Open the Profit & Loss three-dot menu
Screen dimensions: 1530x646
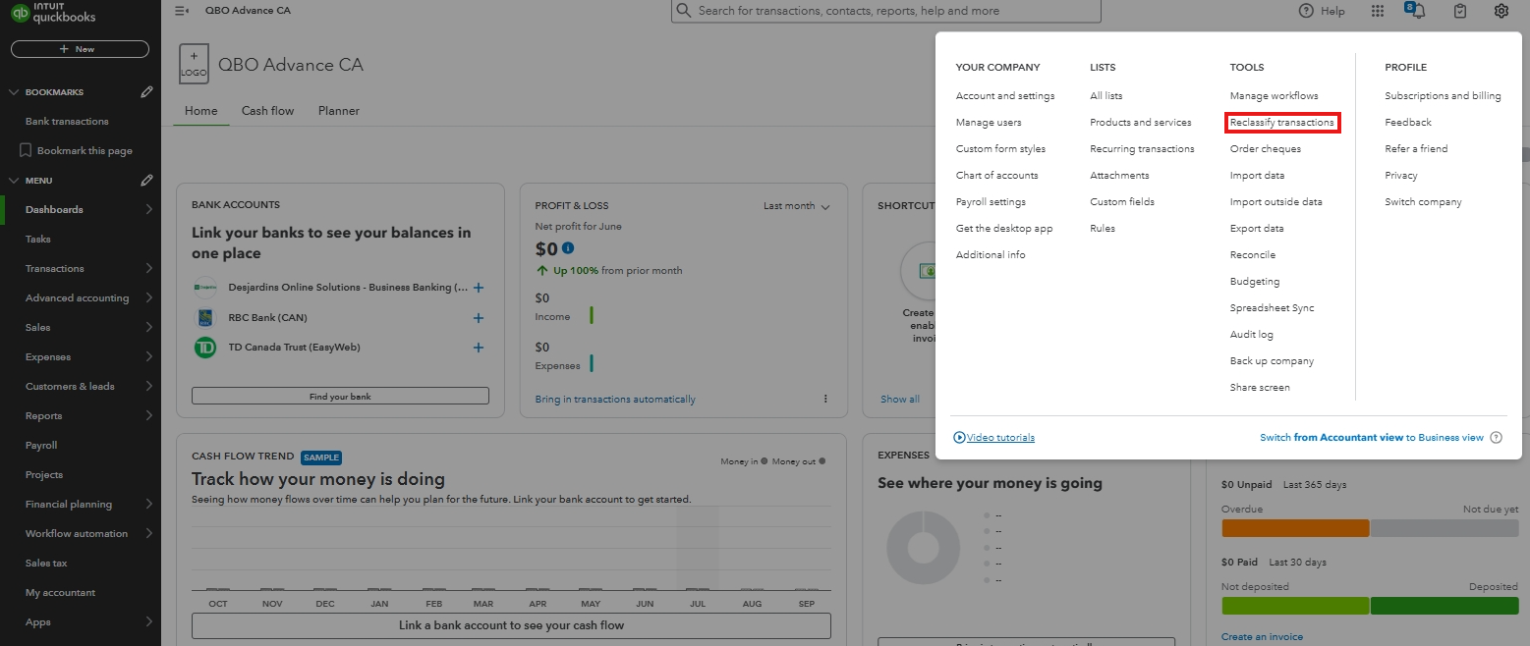click(x=825, y=399)
